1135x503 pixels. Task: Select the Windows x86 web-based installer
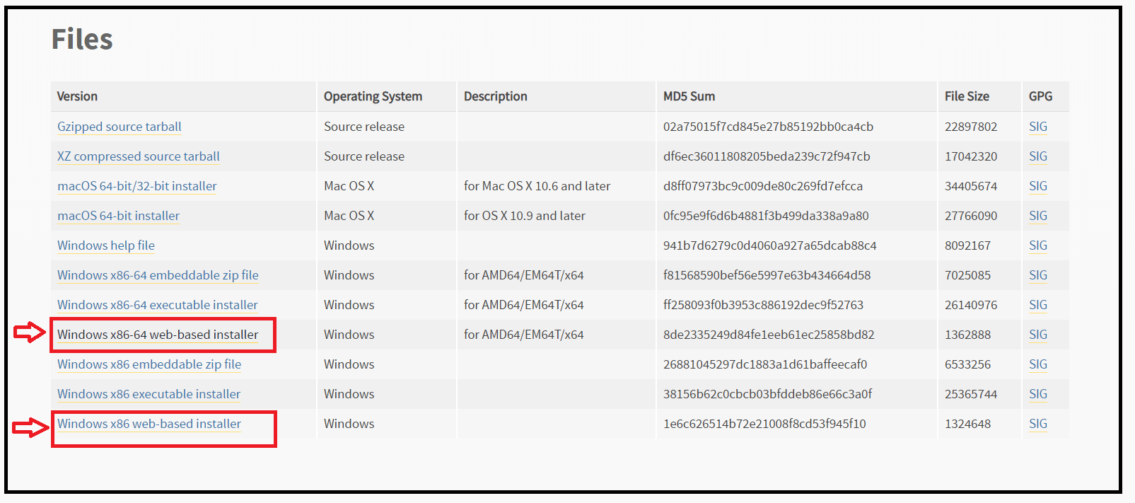click(149, 424)
